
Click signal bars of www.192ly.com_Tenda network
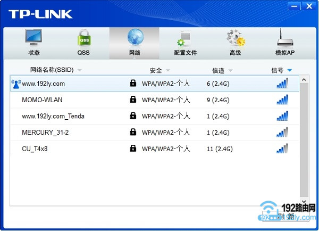click(282, 115)
